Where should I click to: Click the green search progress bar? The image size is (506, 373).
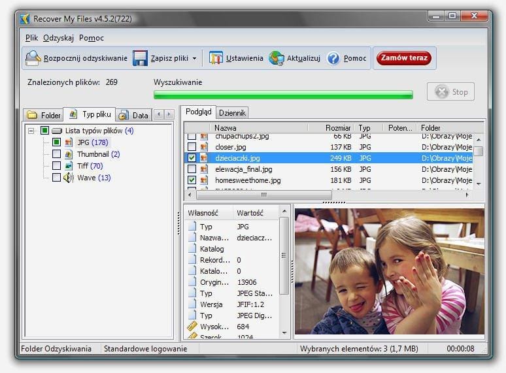[283, 95]
